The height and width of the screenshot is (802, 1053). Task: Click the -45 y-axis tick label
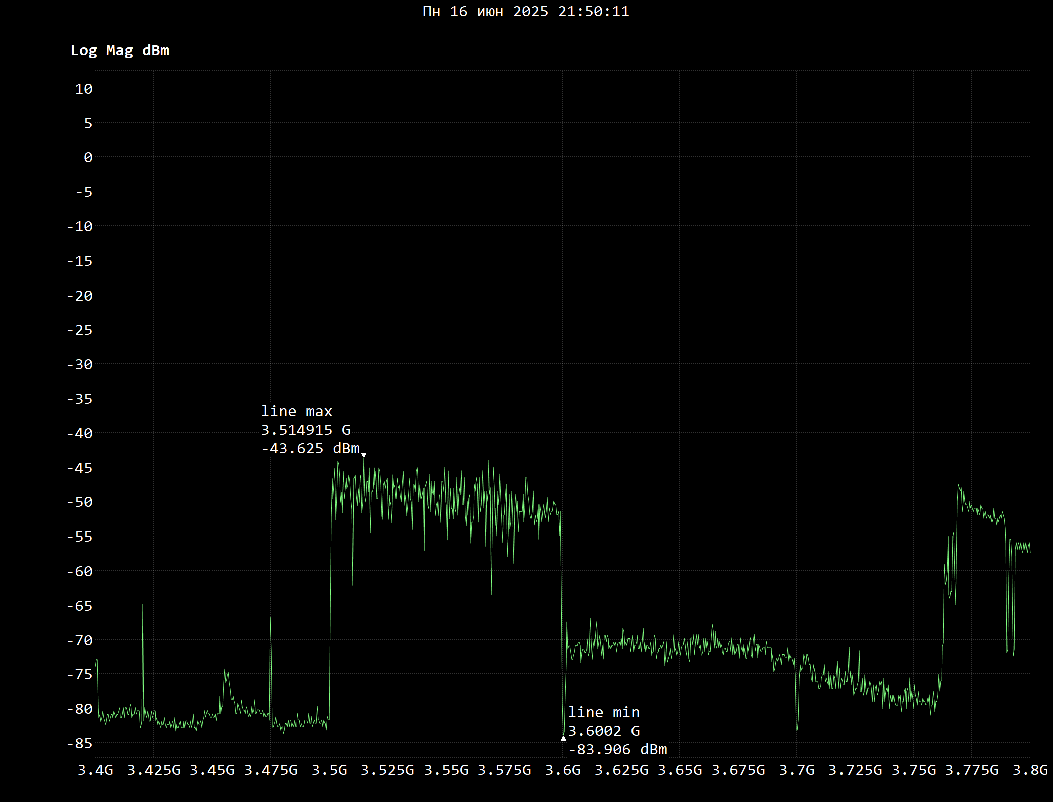pyautogui.click(x=80, y=468)
